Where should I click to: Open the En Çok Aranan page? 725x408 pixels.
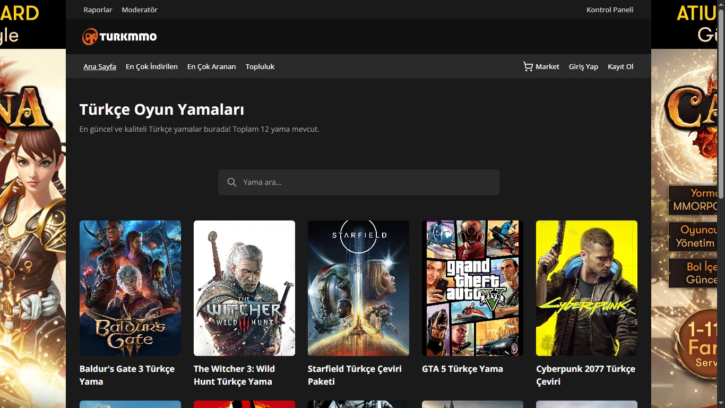click(x=211, y=66)
